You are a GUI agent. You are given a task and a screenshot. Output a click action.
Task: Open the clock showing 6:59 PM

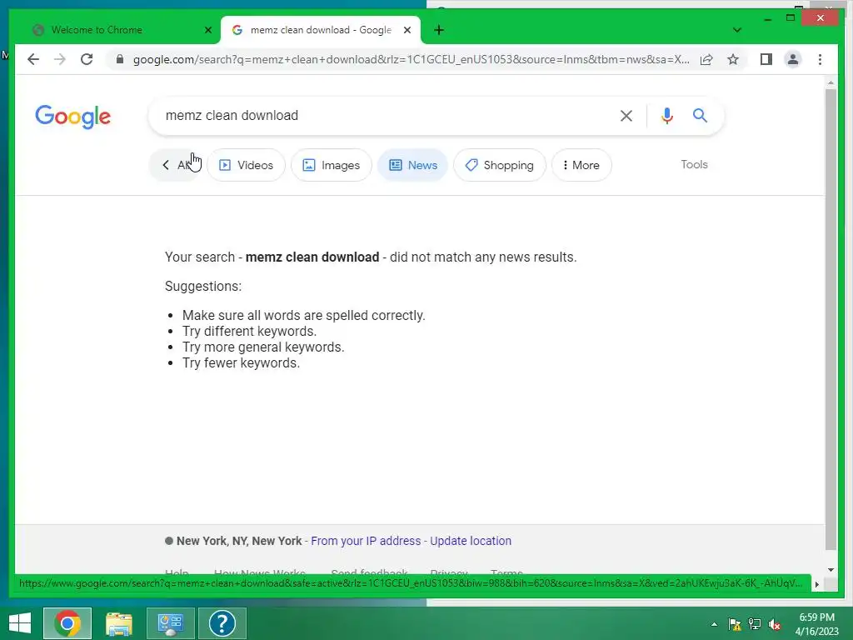click(816, 624)
